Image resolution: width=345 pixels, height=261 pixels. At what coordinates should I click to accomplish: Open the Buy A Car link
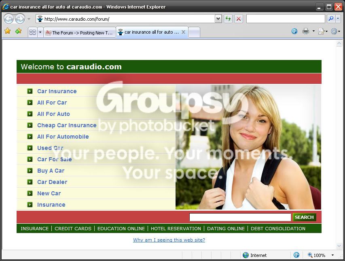click(x=51, y=171)
